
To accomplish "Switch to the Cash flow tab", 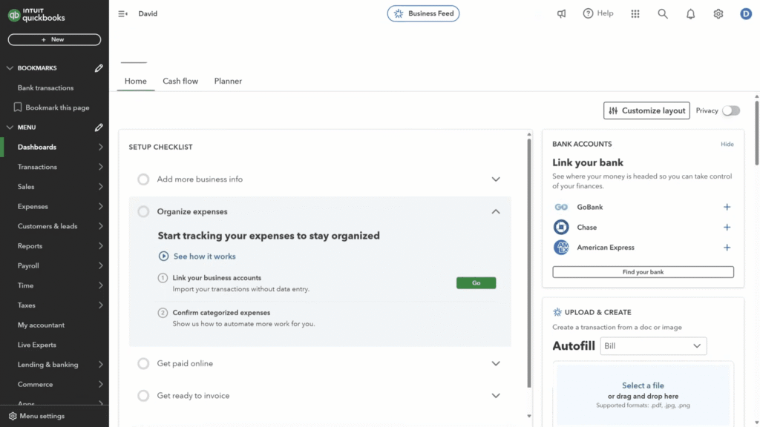I will pos(180,82).
